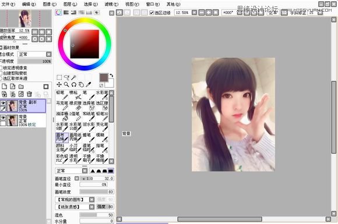Click the transparent color toggle icon

pos(101,86)
